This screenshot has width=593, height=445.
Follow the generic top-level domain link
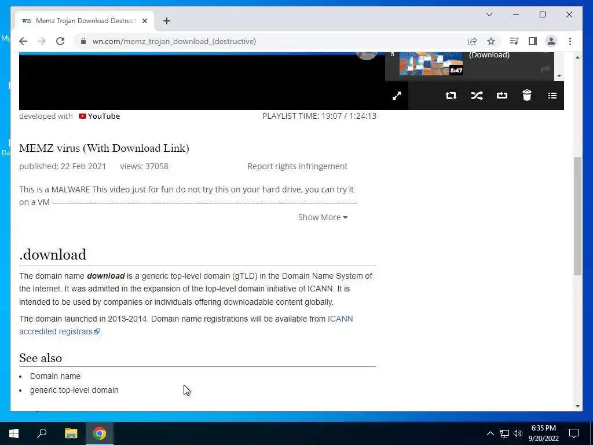coord(74,390)
